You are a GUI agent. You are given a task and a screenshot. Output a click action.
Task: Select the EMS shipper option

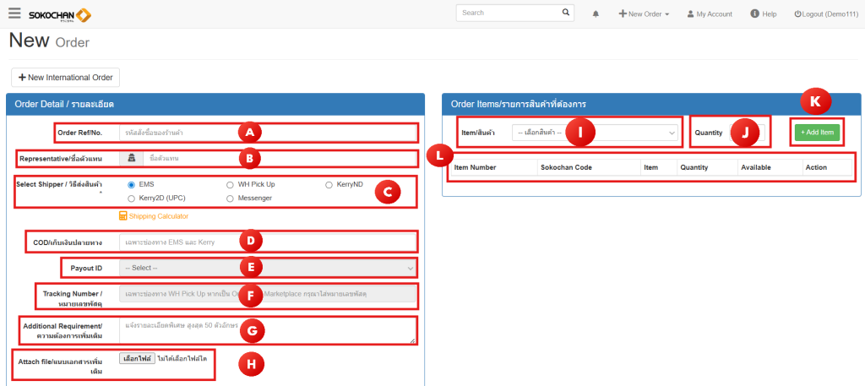click(131, 184)
